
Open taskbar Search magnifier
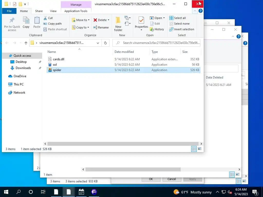pyautogui.click(x=18, y=192)
